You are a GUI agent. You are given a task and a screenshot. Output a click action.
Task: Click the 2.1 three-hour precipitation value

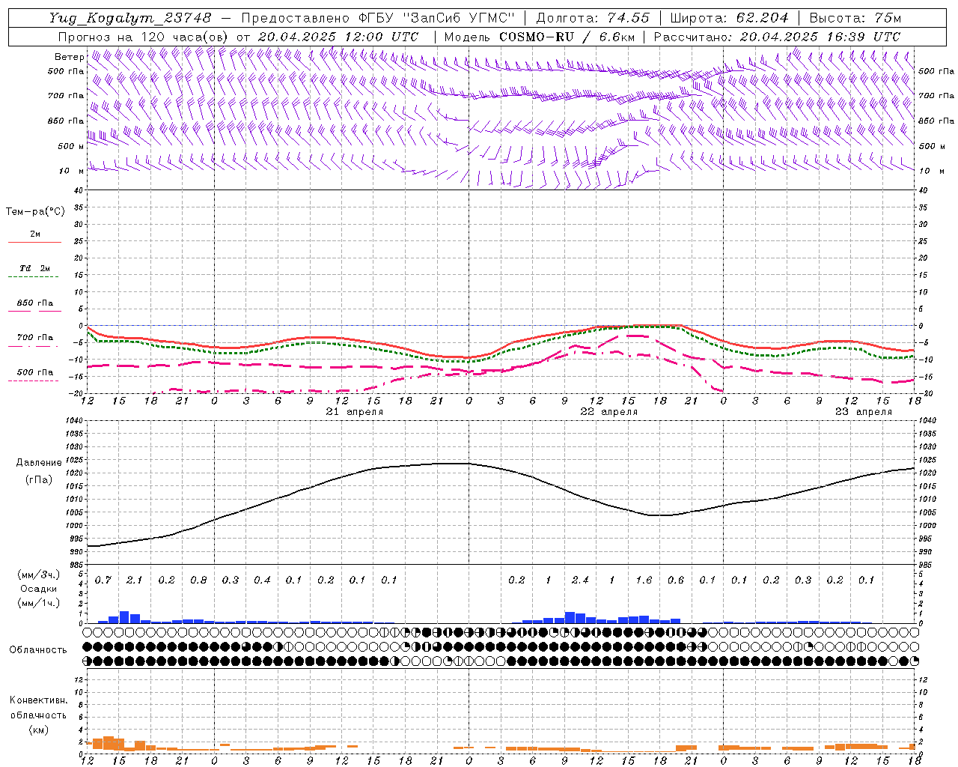[x=135, y=580]
